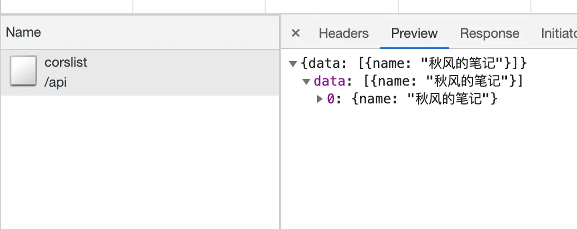Select the corslist request name
577x229 pixels.
click(x=66, y=62)
